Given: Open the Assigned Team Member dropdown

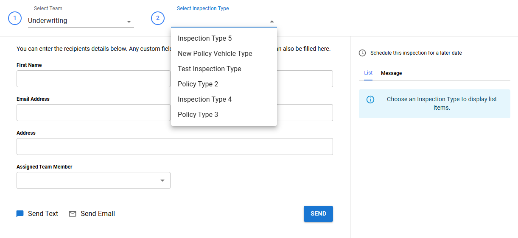Looking at the screenshot, I should tap(93, 180).
